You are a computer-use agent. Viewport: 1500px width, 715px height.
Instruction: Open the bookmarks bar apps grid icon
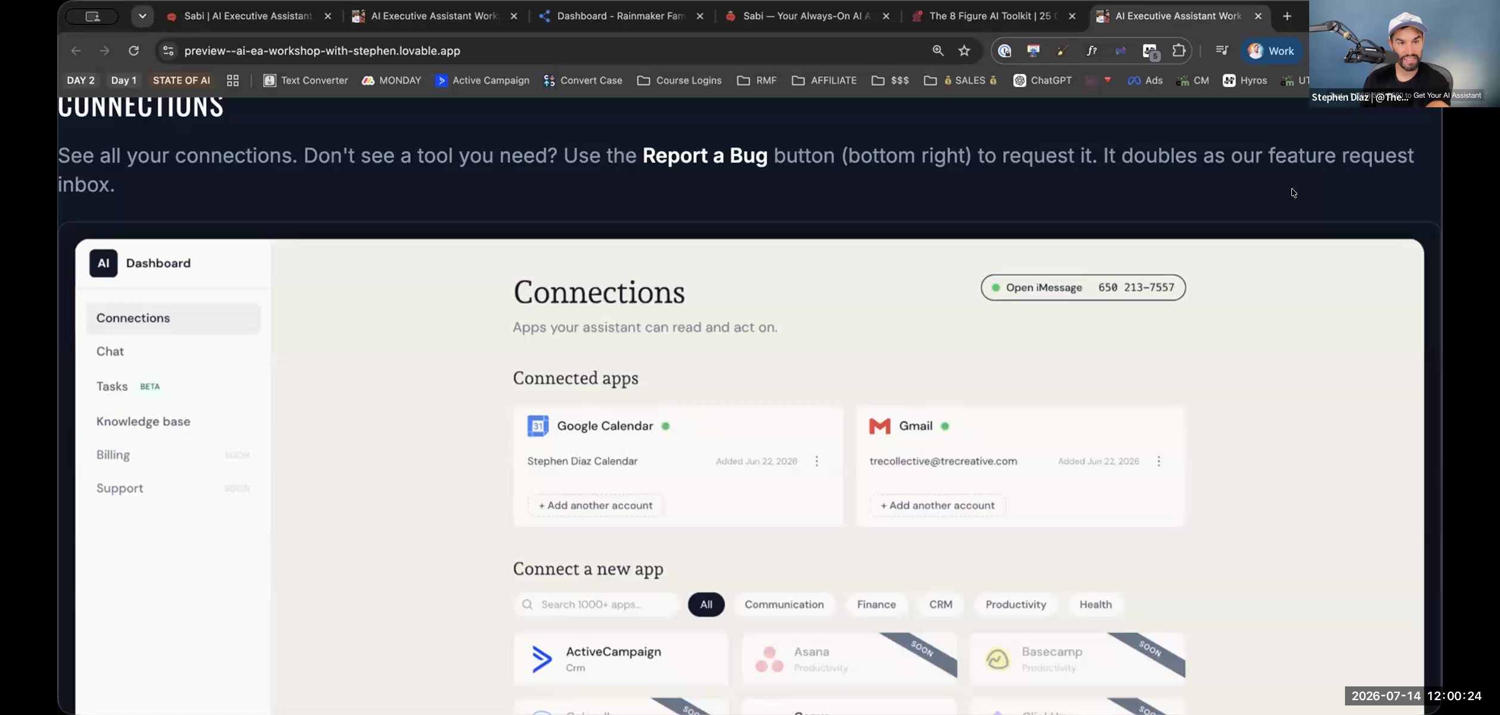point(233,80)
